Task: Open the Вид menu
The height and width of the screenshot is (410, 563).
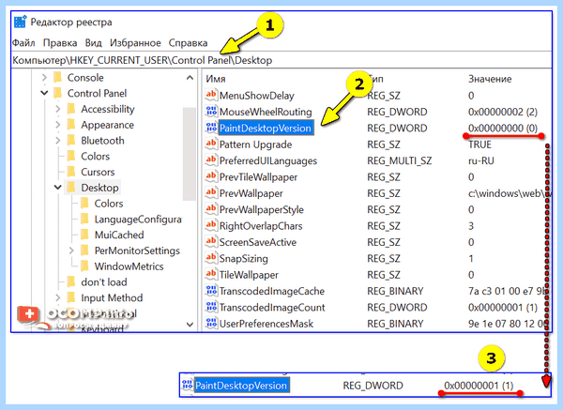Action: (x=93, y=43)
